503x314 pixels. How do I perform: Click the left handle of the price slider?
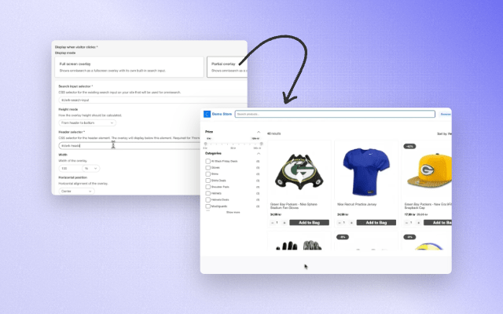(x=206, y=144)
